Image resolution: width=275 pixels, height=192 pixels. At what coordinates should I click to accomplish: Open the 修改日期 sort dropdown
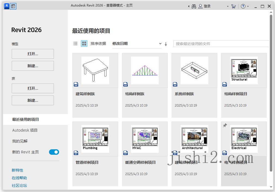coord(137,44)
